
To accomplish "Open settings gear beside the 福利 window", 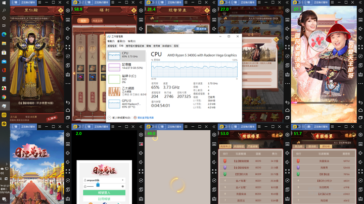I will [141, 11].
